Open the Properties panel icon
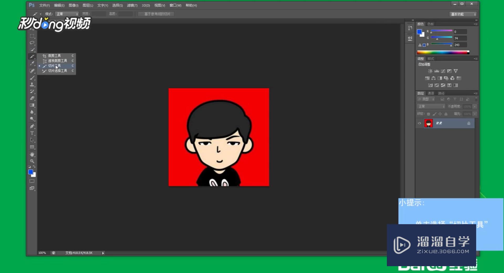The width and height of the screenshot is (504, 273). tap(410, 39)
